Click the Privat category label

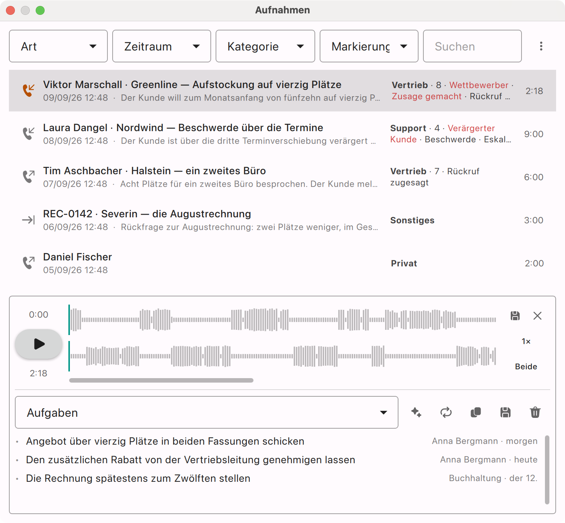click(x=404, y=263)
